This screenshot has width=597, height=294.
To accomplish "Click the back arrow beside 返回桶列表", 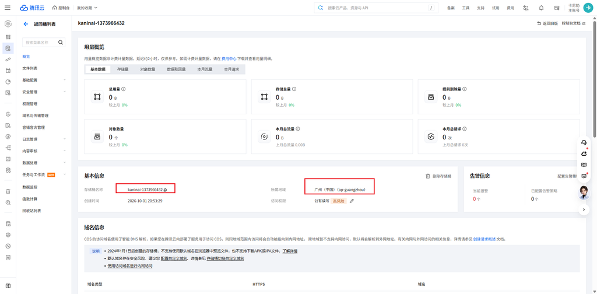I will (x=26, y=24).
